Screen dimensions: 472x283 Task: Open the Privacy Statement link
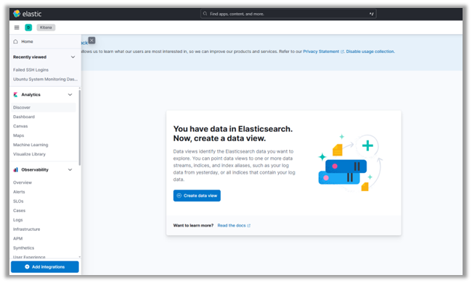tap(321, 51)
